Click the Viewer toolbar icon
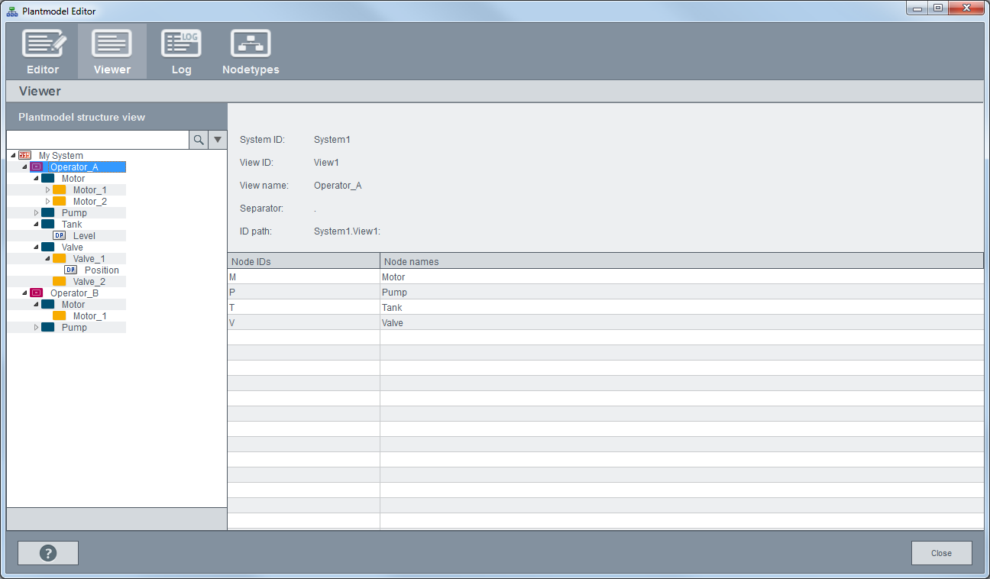This screenshot has width=990, height=579. point(112,44)
